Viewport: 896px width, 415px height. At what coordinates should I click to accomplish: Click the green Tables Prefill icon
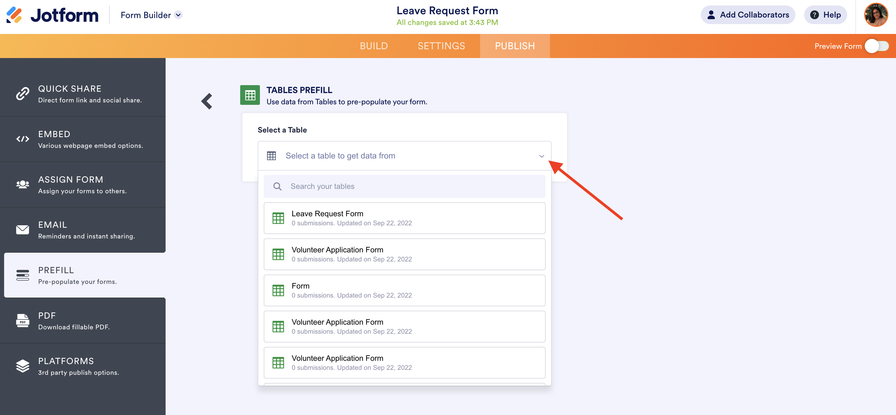(250, 95)
